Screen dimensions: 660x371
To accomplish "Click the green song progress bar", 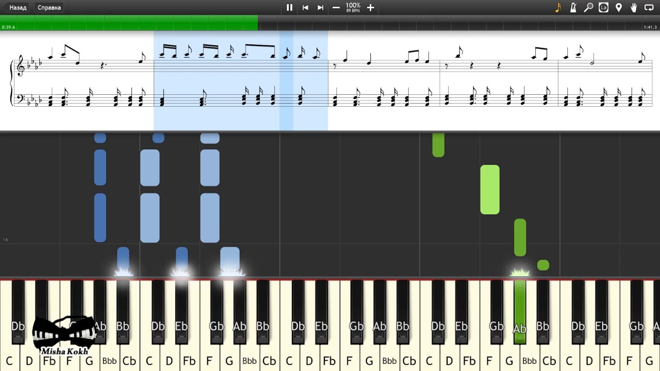I will (129, 23).
